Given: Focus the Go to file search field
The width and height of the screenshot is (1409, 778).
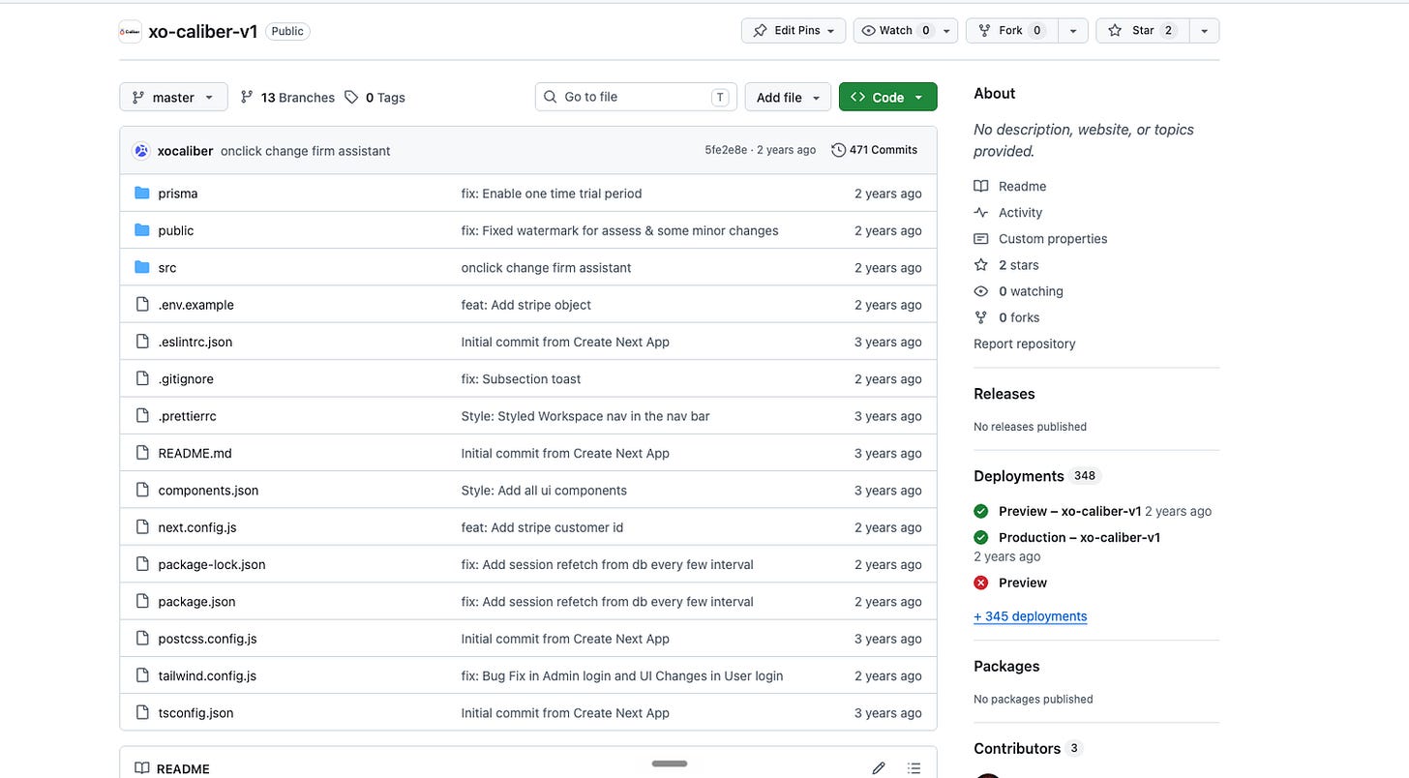Looking at the screenshot, I should [x=636, y=97].
